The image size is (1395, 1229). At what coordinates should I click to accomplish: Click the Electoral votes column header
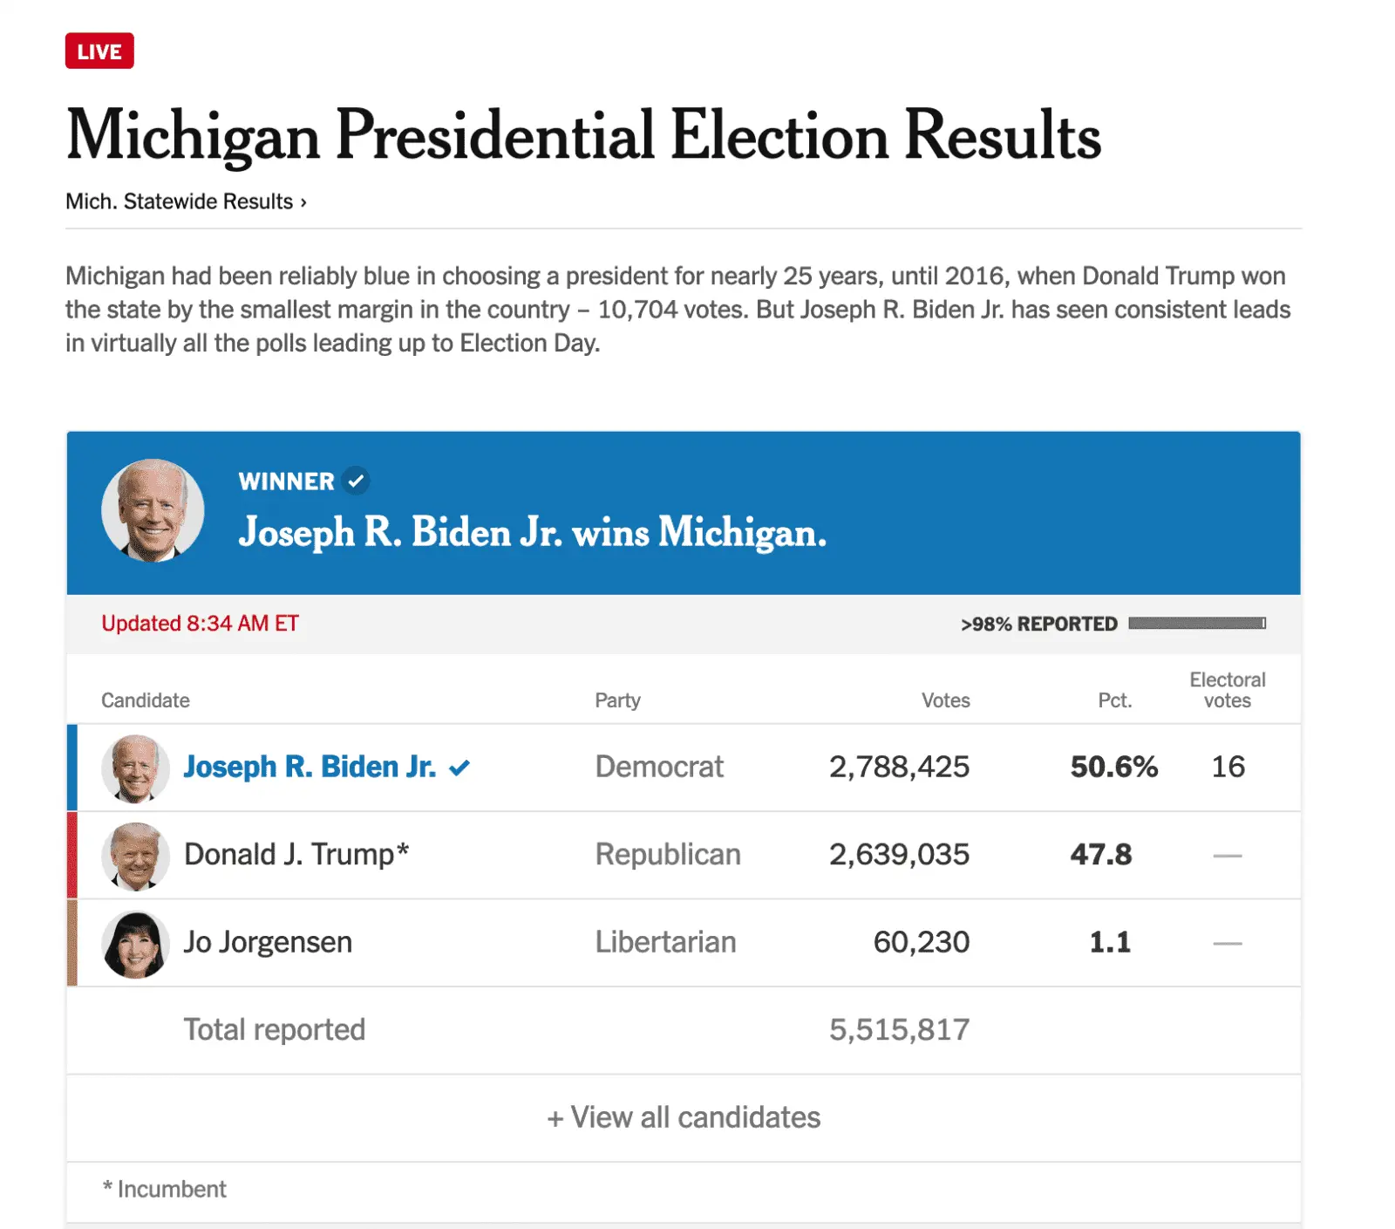[1227, 690]
